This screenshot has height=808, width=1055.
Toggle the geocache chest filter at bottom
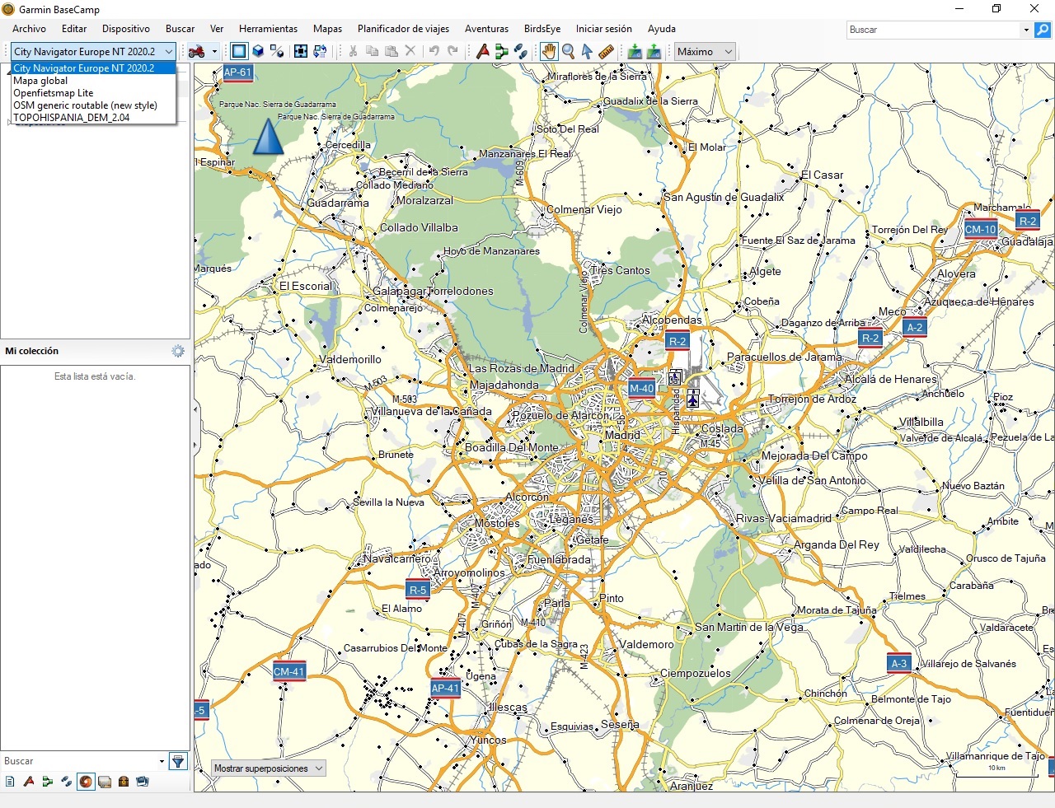pos(124,782)
